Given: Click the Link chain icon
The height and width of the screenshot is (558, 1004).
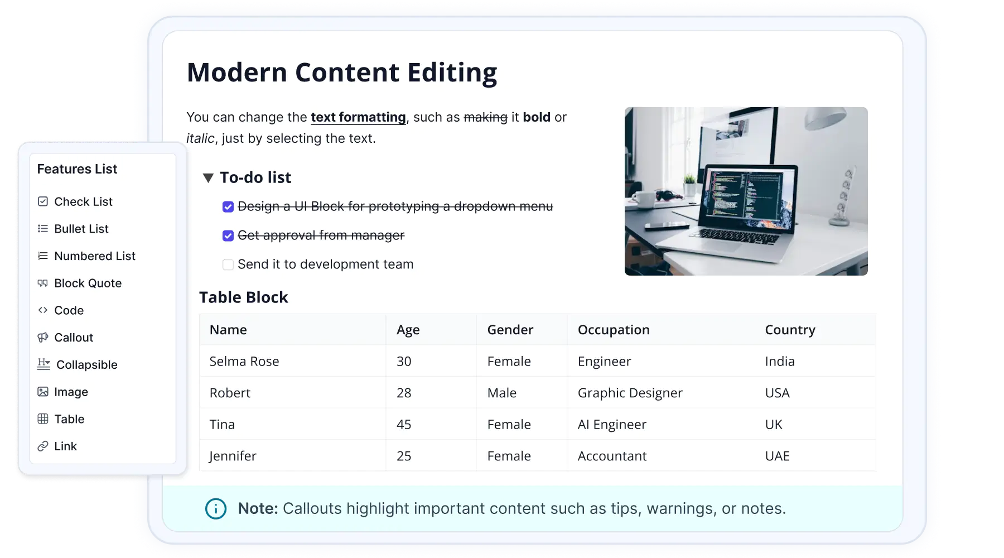Looking at the screenshot, I should (43, 446).
